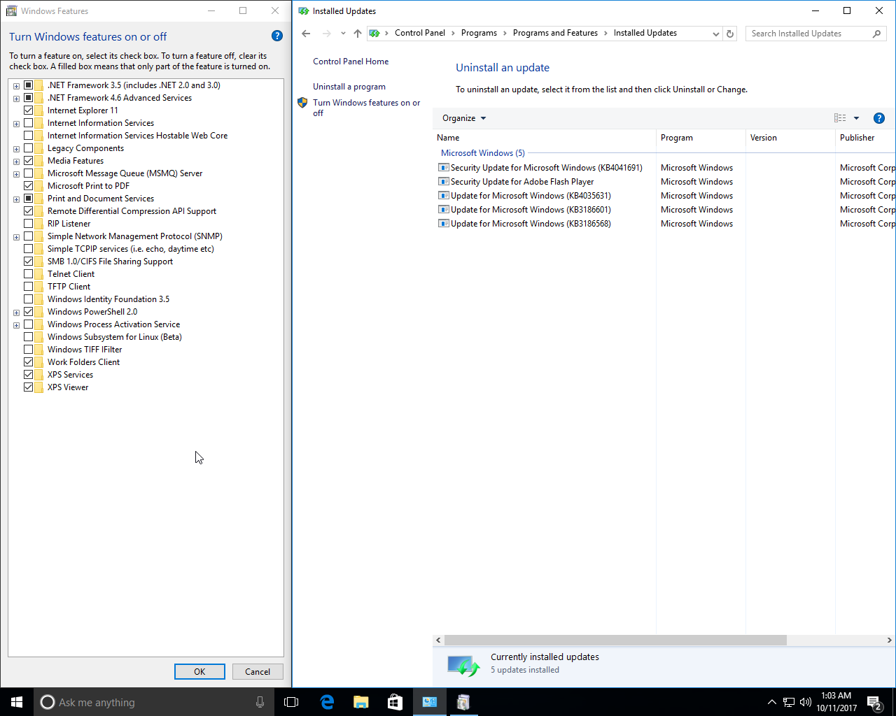
Task: Click the Windows Start button
Action: 17,702
